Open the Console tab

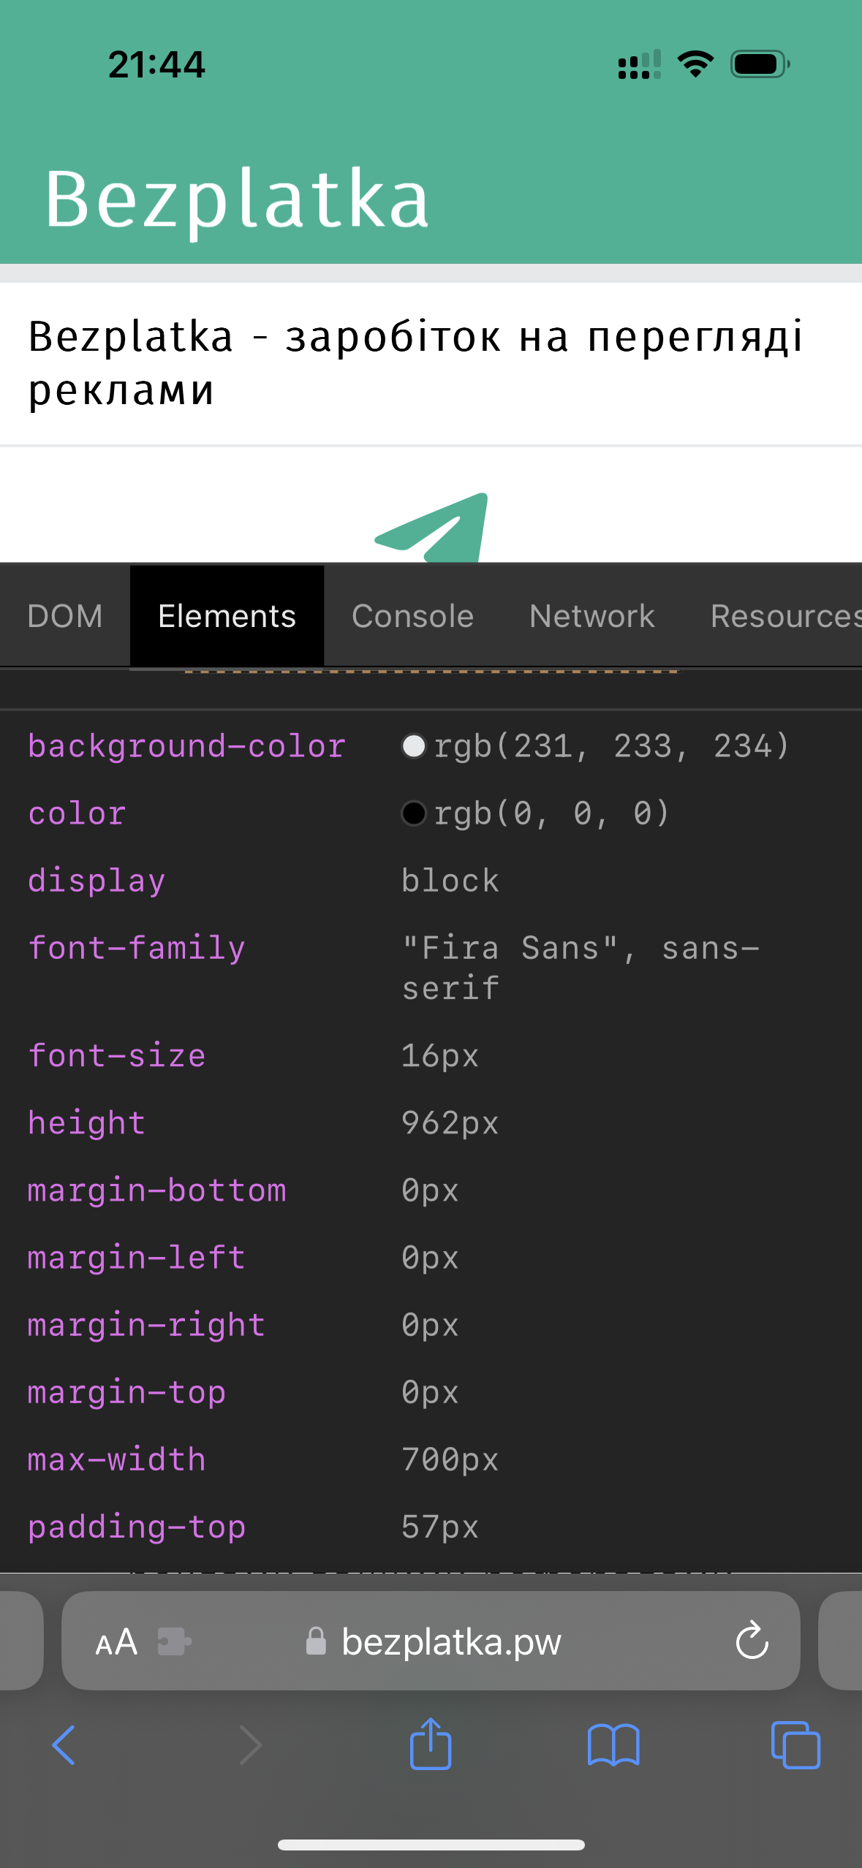(x=412, y=616)
